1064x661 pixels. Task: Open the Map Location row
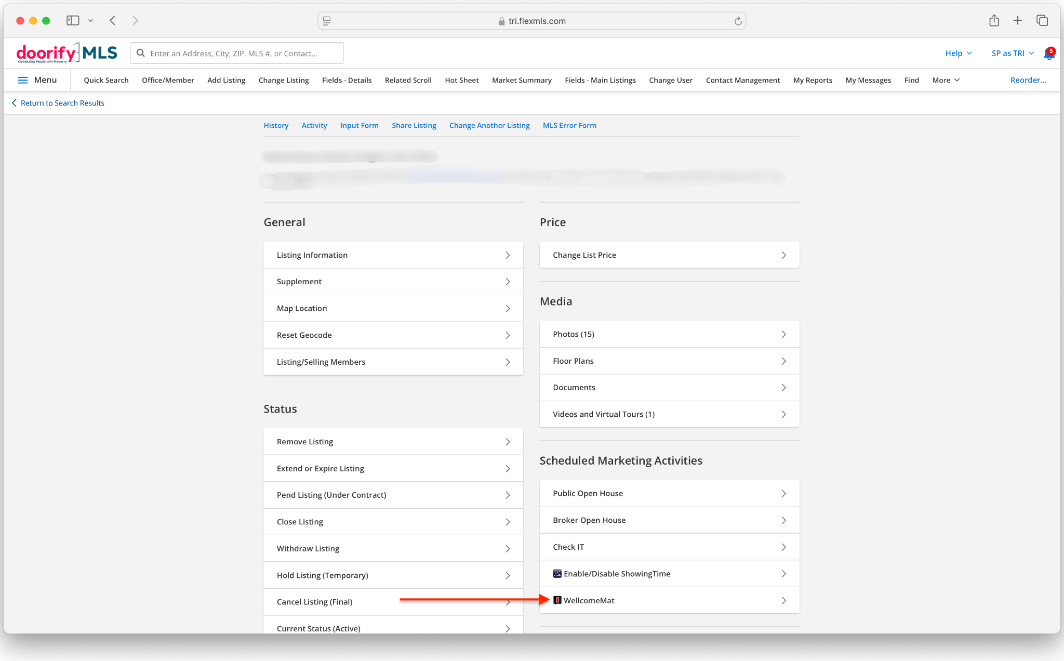393,309
